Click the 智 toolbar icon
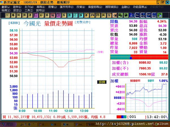Screen dimensions: 170x127 pyautogui.click(x=64, y=15)
